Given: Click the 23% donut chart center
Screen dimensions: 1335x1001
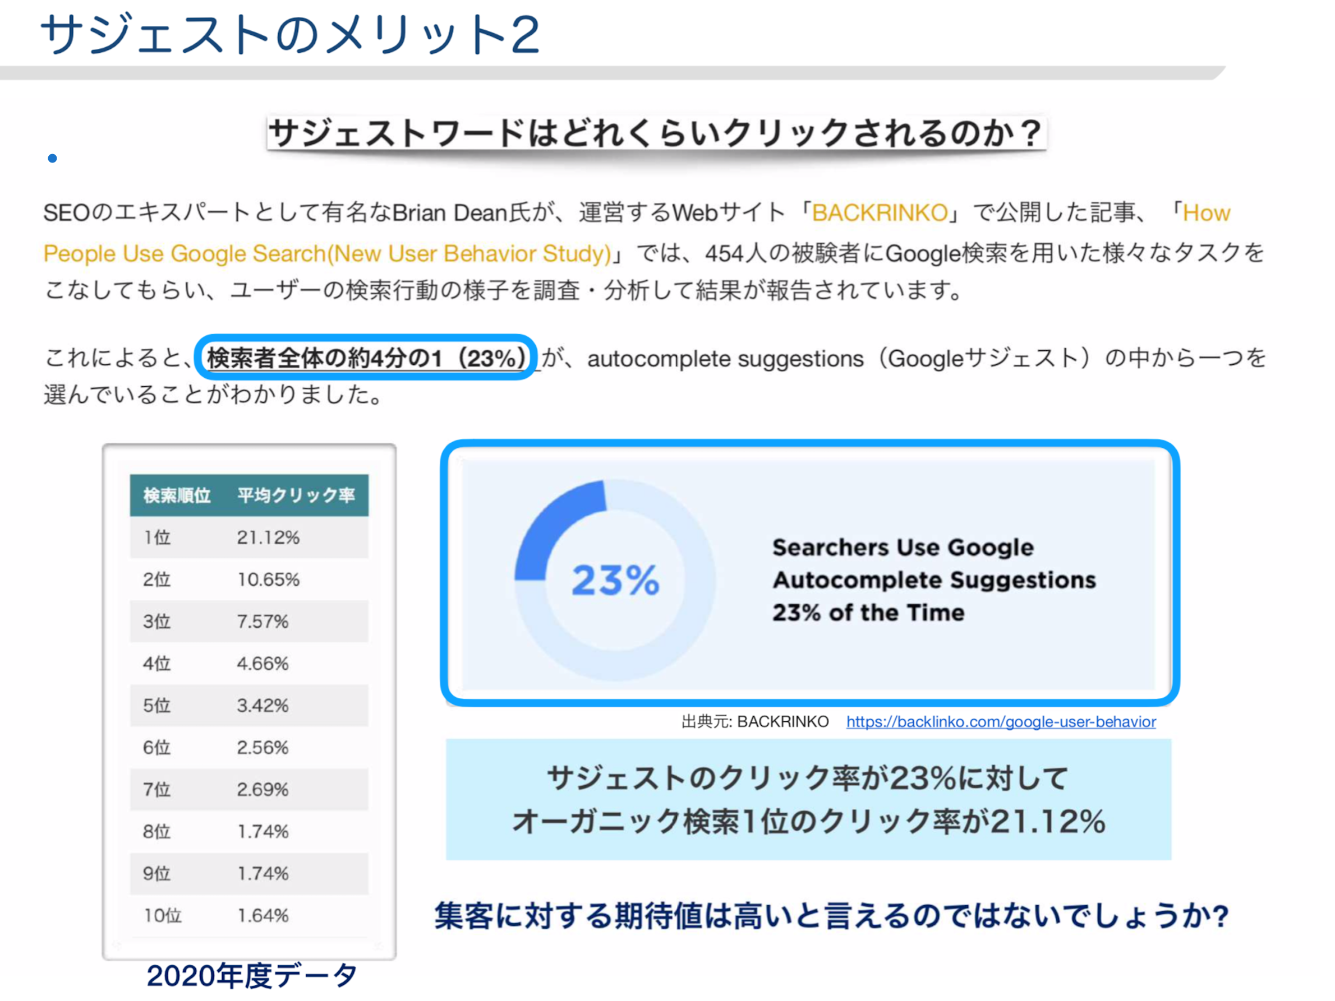Looking at the screenshot, I should click(615, 580).
